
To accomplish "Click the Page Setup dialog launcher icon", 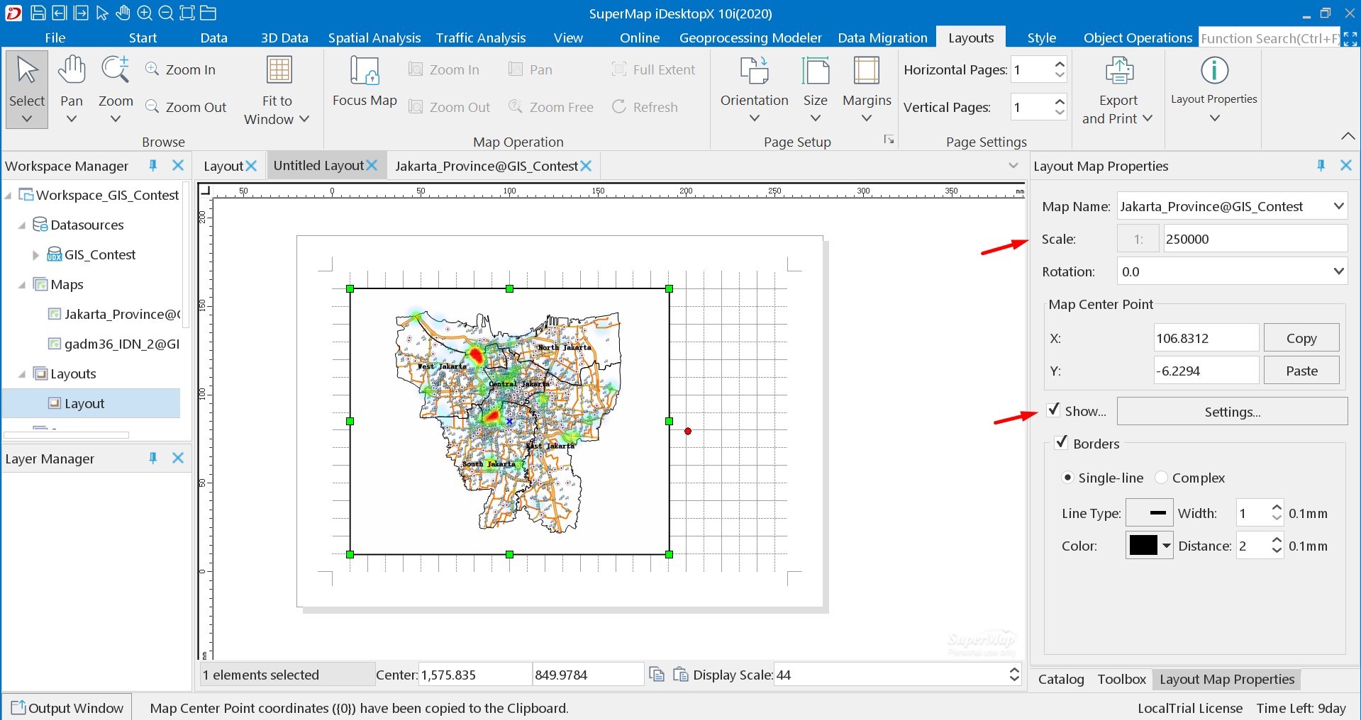I will (x=889, y=140).
